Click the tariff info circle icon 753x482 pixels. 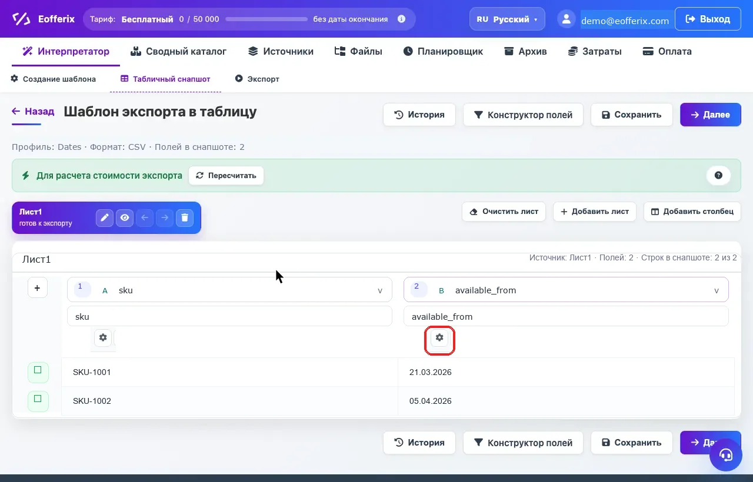click(x=402, y=19)
